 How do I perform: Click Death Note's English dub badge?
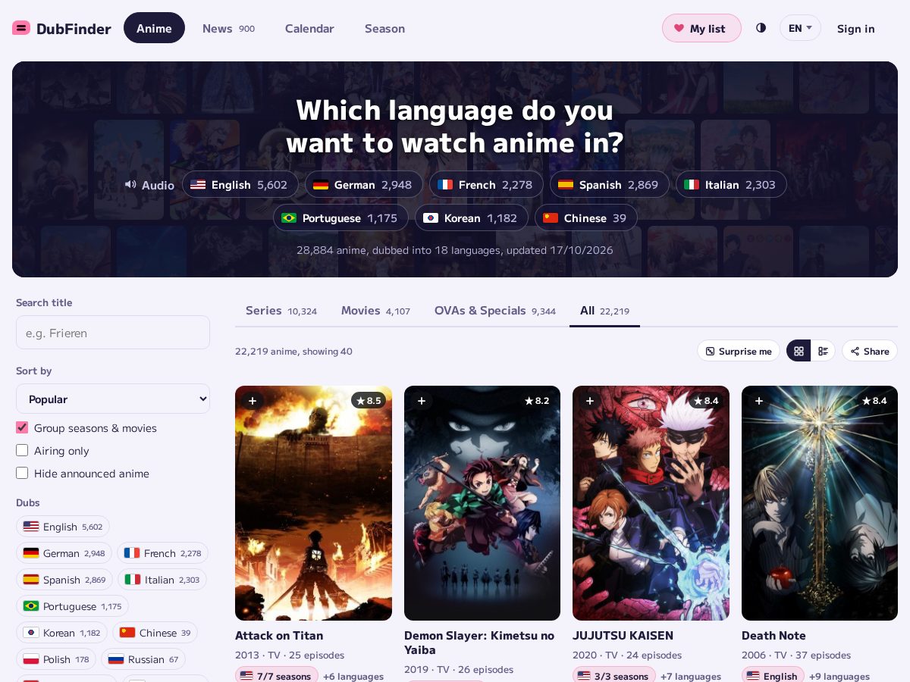(773, 675)
